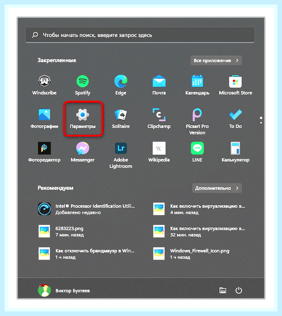282x316 pixels.
Task: Open Picsart Pro Version app
Action: point(197,122)
